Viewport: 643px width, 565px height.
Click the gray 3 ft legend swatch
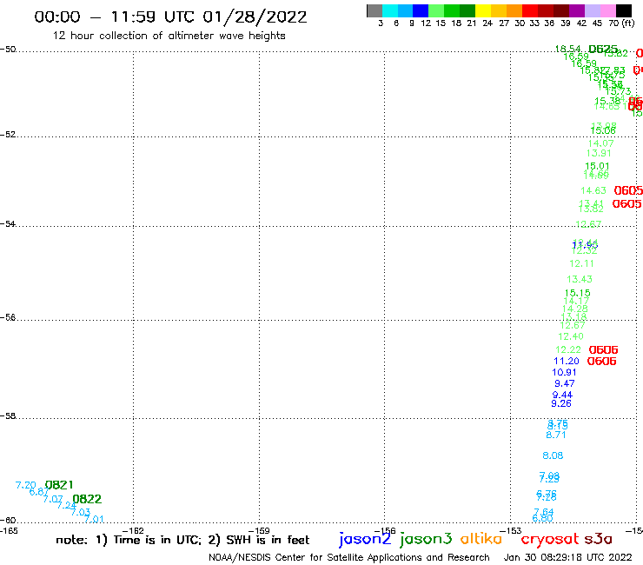(375, 10)
